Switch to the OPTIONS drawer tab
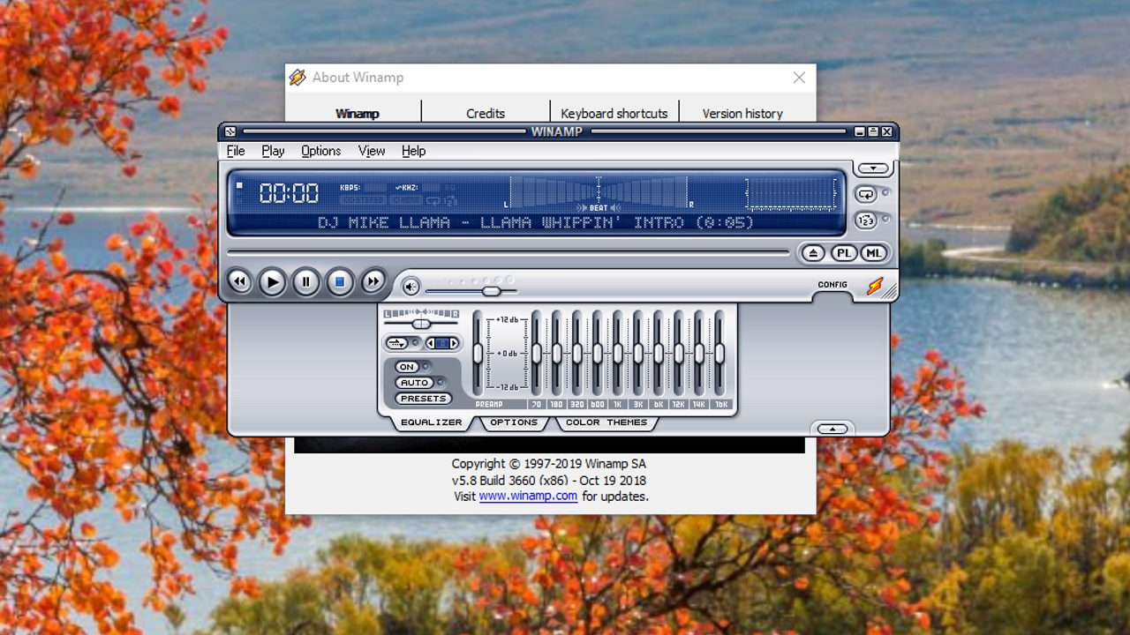 click(514, 422)
